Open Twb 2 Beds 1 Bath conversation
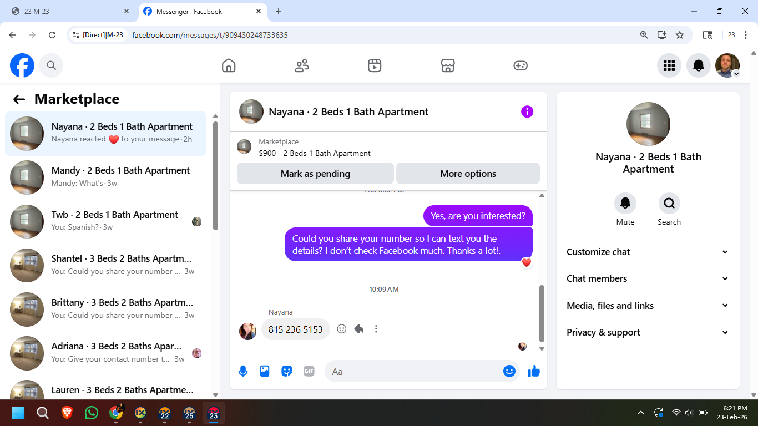 105,221
